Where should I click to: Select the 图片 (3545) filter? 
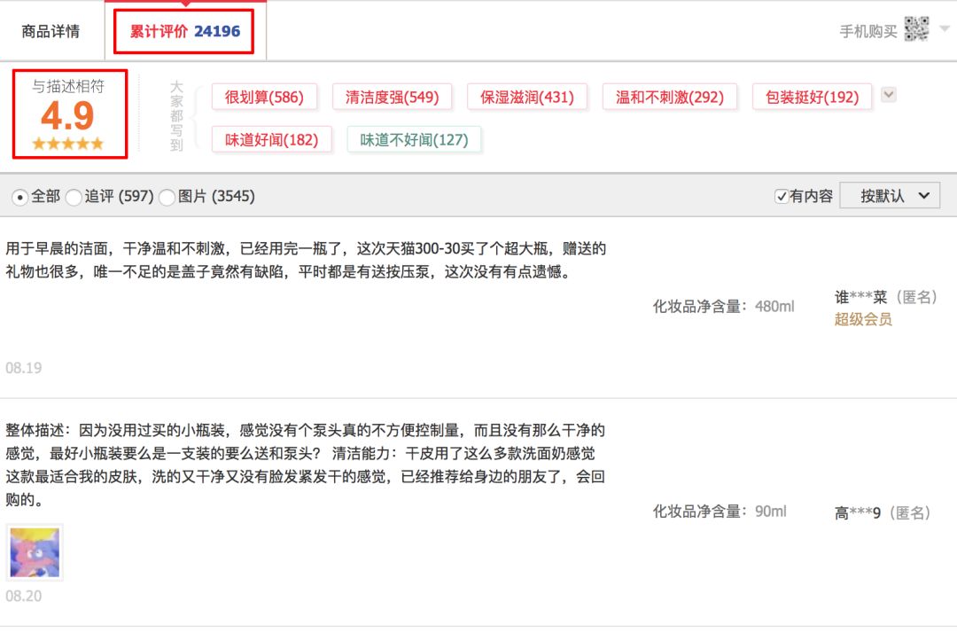point(167,197)
